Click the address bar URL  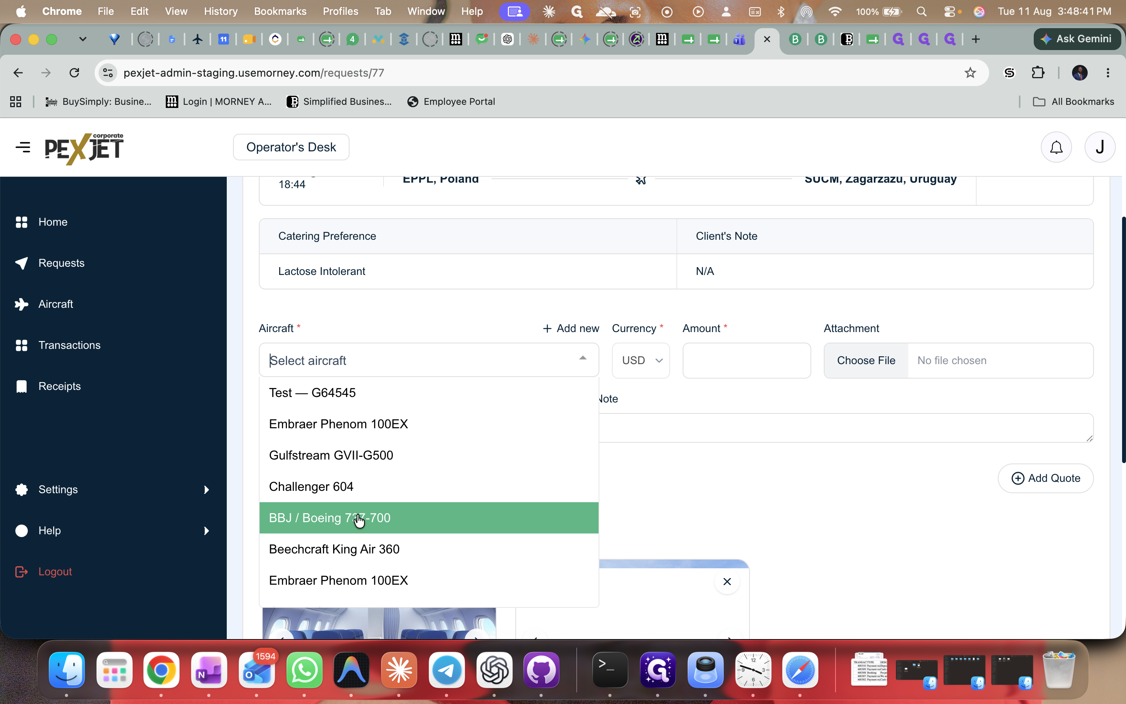tap(254, 73)
